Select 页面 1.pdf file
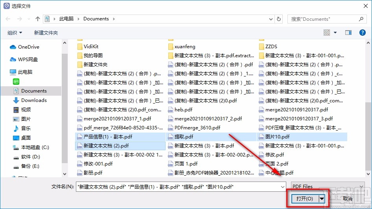This screenshot has height=209, width=372. coord(183,164)
